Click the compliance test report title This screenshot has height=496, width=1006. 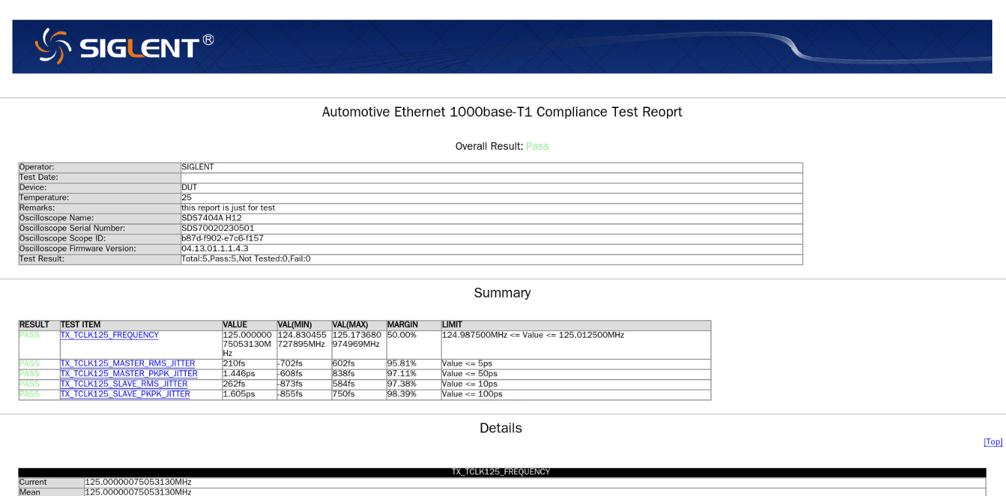tap(502, 112)
